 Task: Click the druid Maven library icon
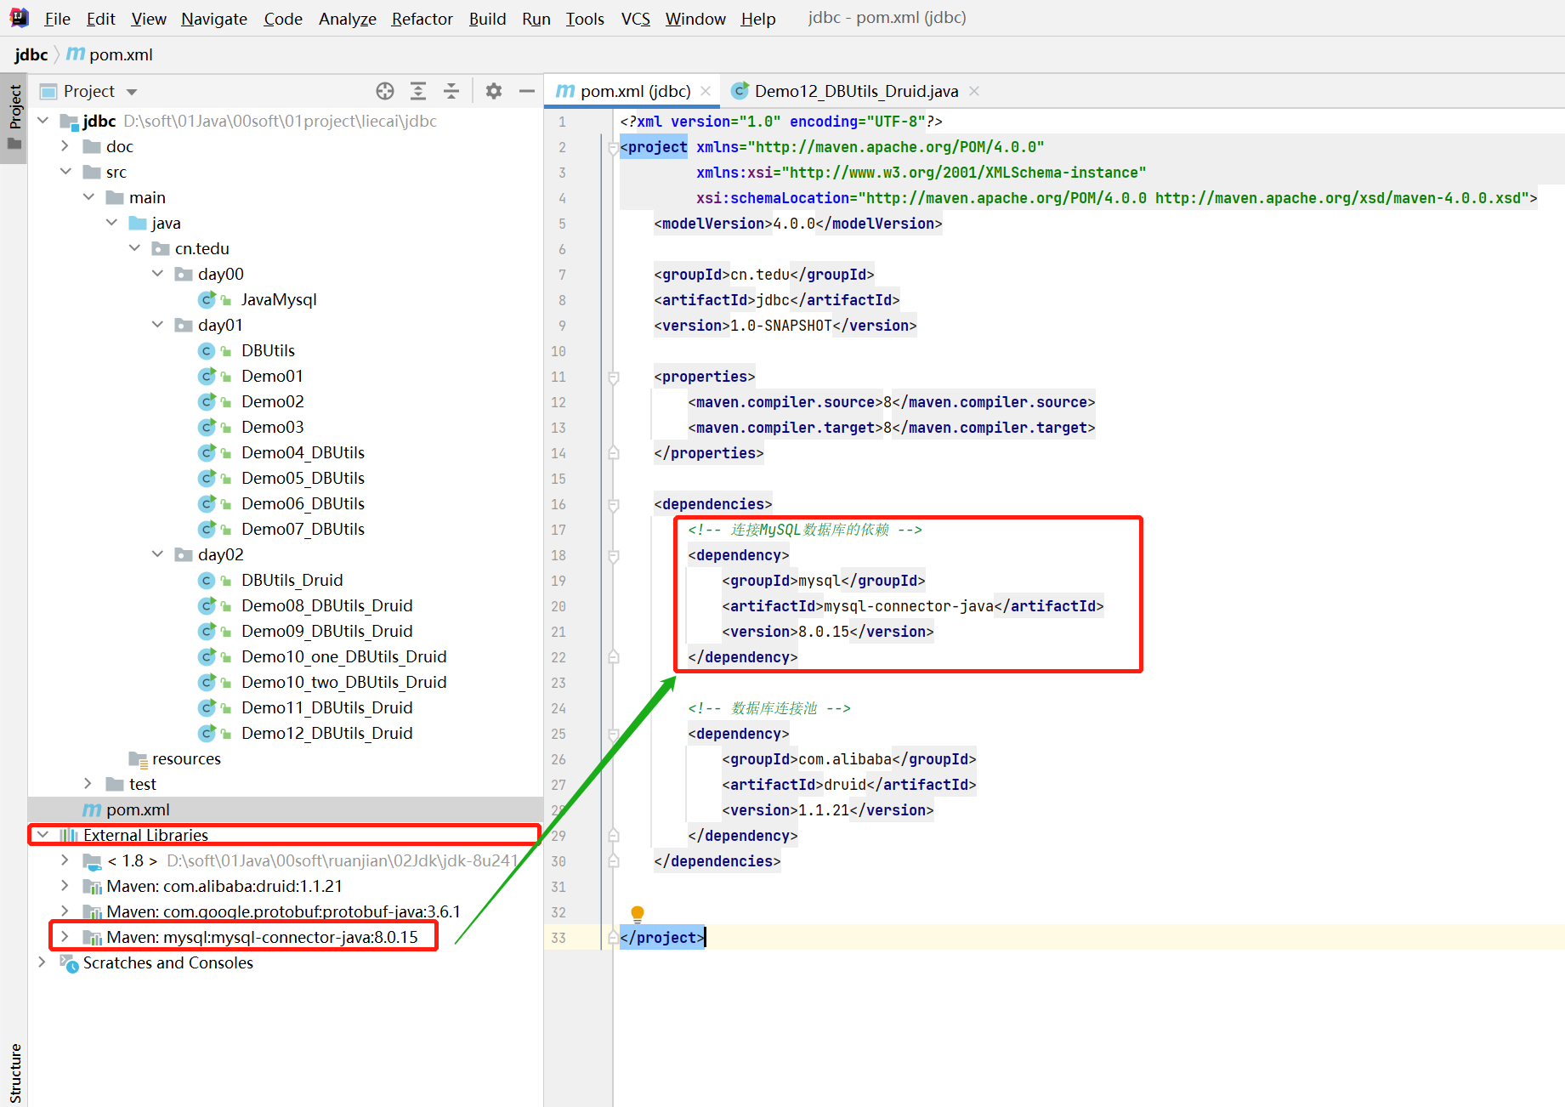(92, 886)
